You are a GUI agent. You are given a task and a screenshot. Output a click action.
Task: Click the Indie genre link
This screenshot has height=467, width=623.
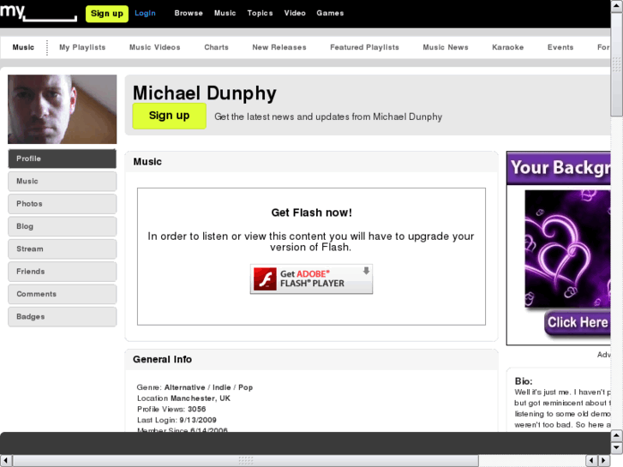click(x=222, y=387)
